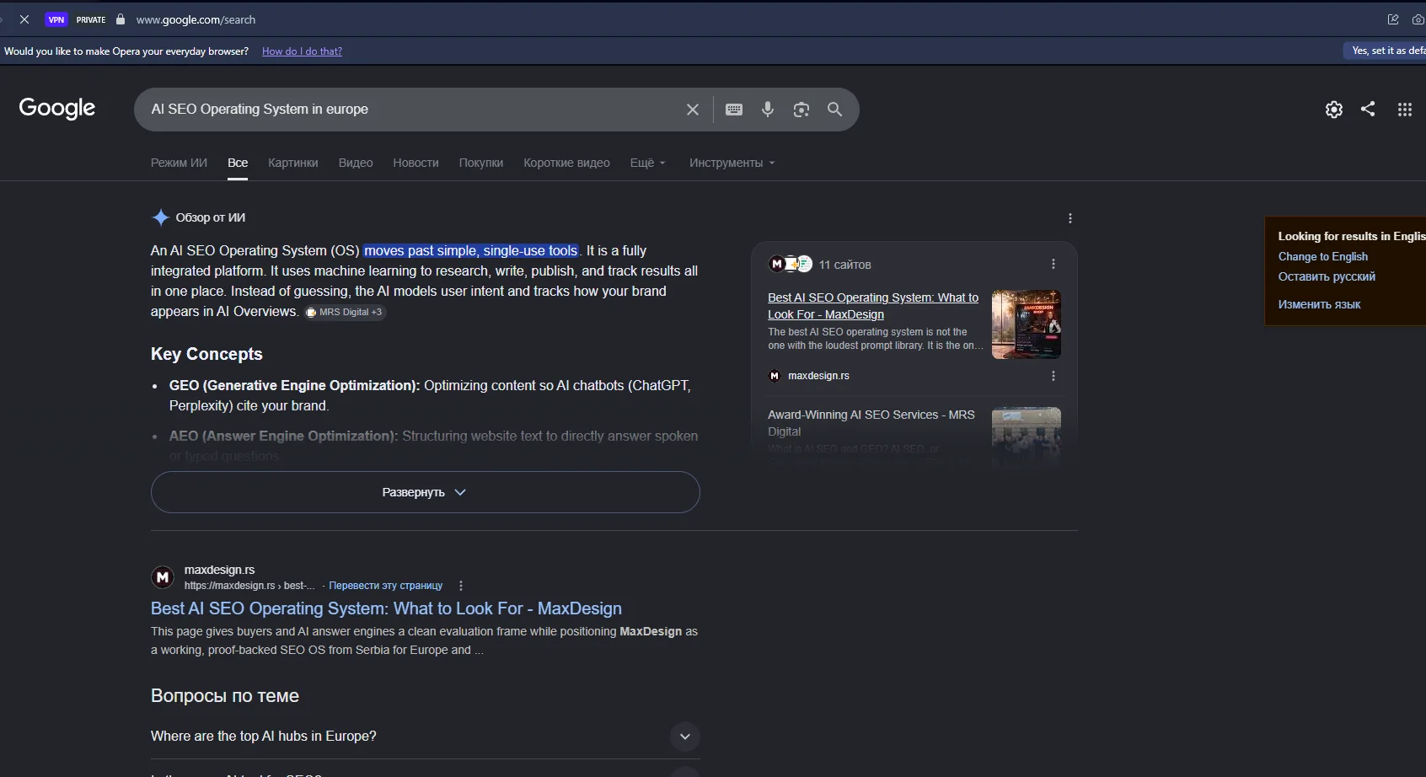
Task: Open the Покупки tab
Action: click(481, 163)
